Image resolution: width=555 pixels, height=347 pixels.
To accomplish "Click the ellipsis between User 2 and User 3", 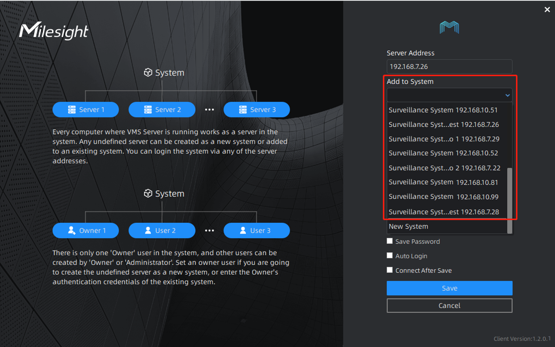I will click(209, 230).
